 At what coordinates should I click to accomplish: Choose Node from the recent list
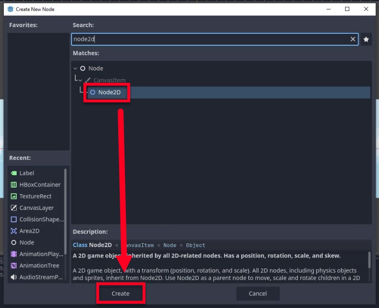[x=27, y=242]
